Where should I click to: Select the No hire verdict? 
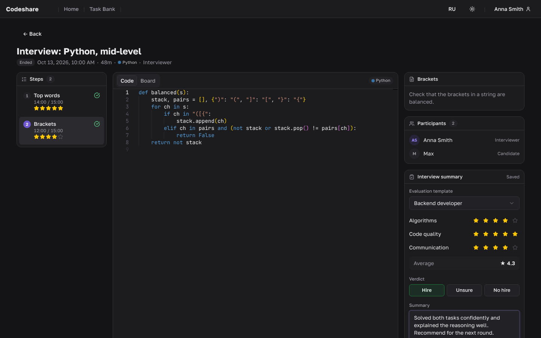click(x=502, y=290)
